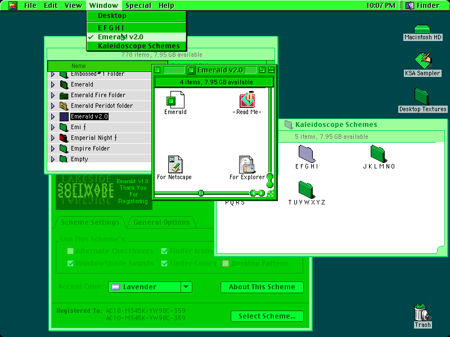Open the Special menu
Image resolution: width=450 pixels, height=337 pixels.
[138, 6]
